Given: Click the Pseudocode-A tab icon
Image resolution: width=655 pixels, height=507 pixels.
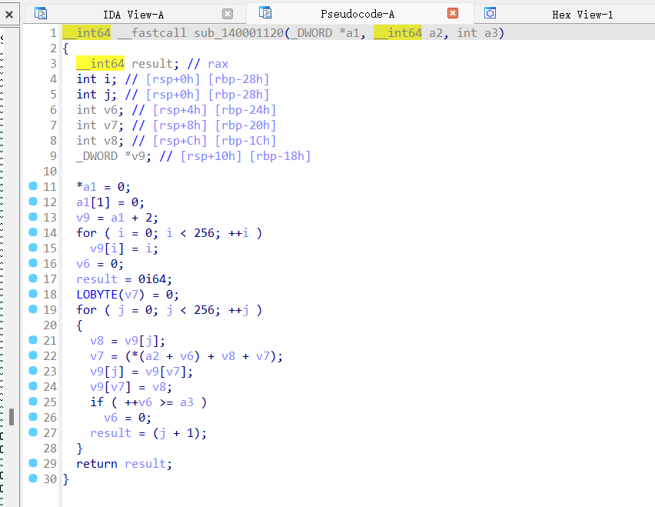Looking at the screenshot, I should [264, 13].
